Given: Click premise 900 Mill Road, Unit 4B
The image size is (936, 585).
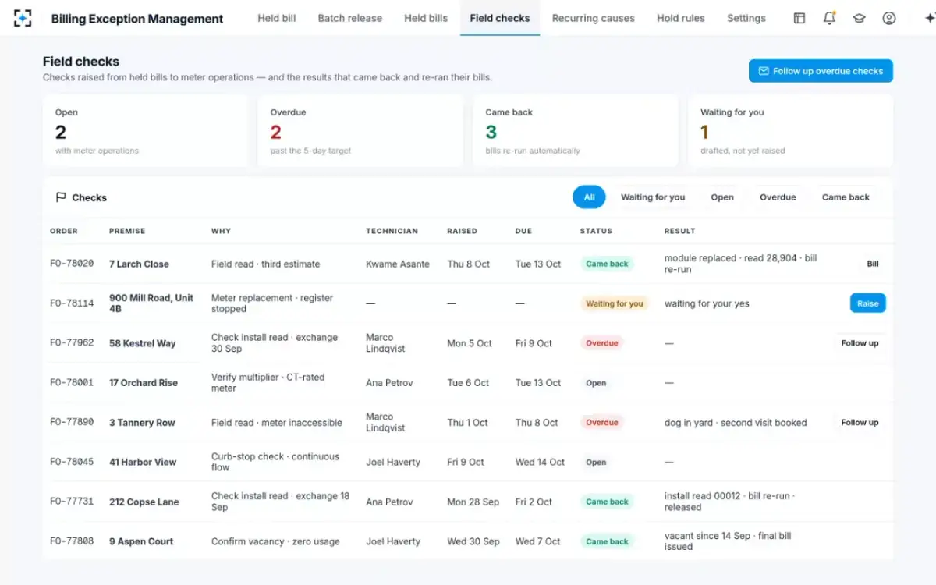Looking at the screenshot, I should tap(151, 303).
